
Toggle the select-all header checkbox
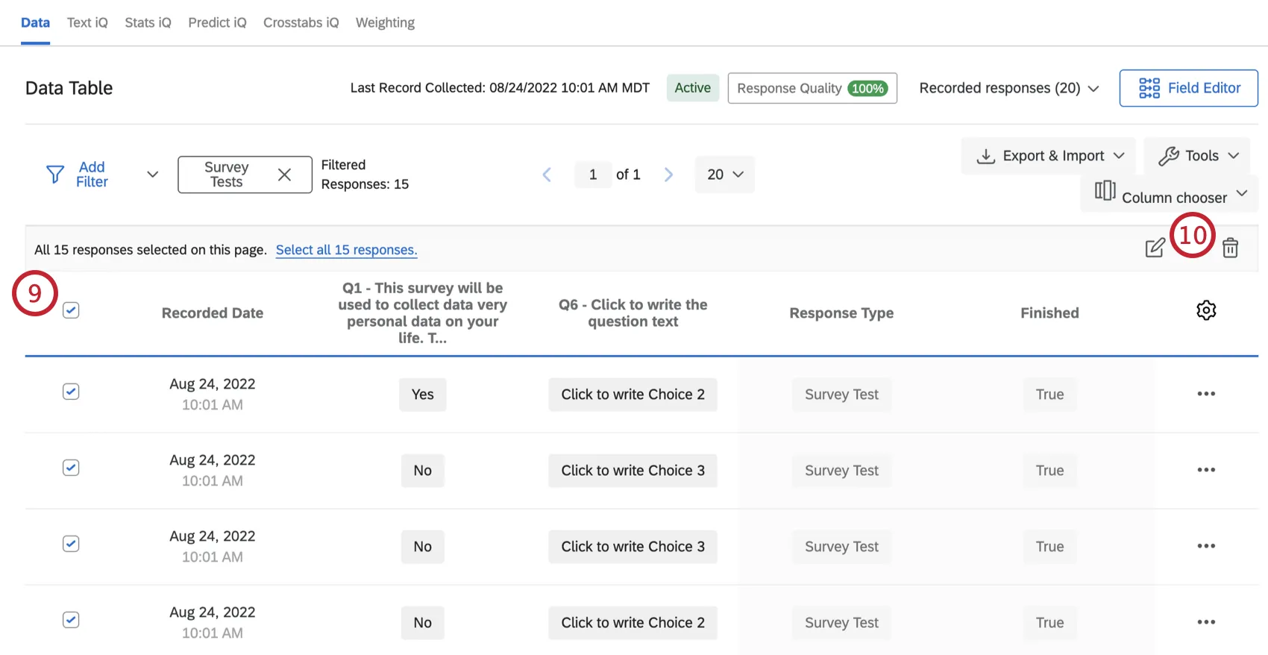coord(71,310)
